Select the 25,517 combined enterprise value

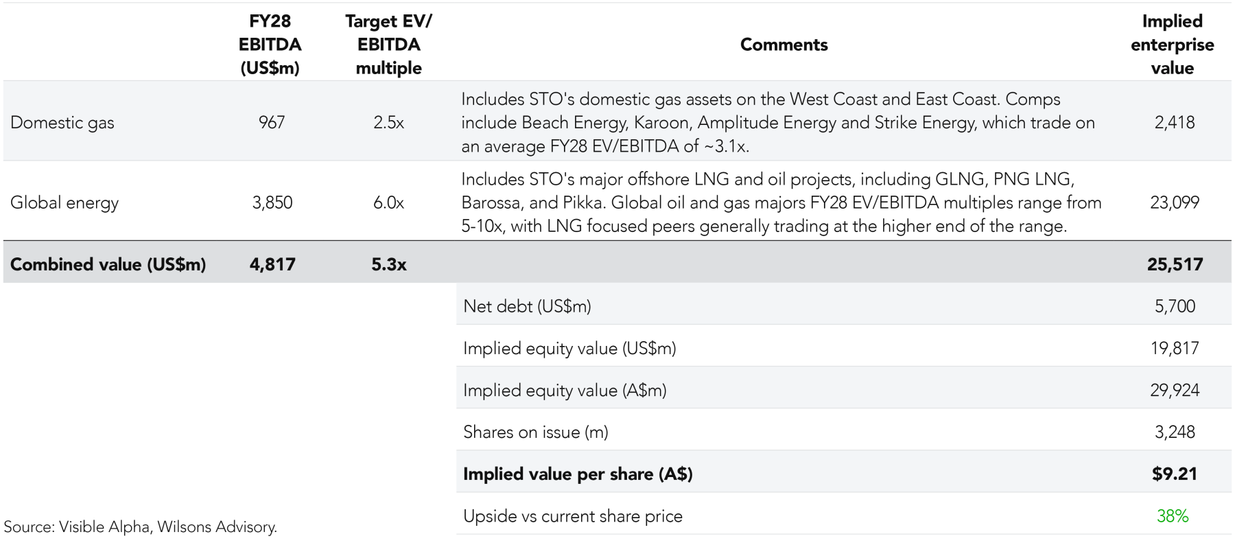[1175, 265]
